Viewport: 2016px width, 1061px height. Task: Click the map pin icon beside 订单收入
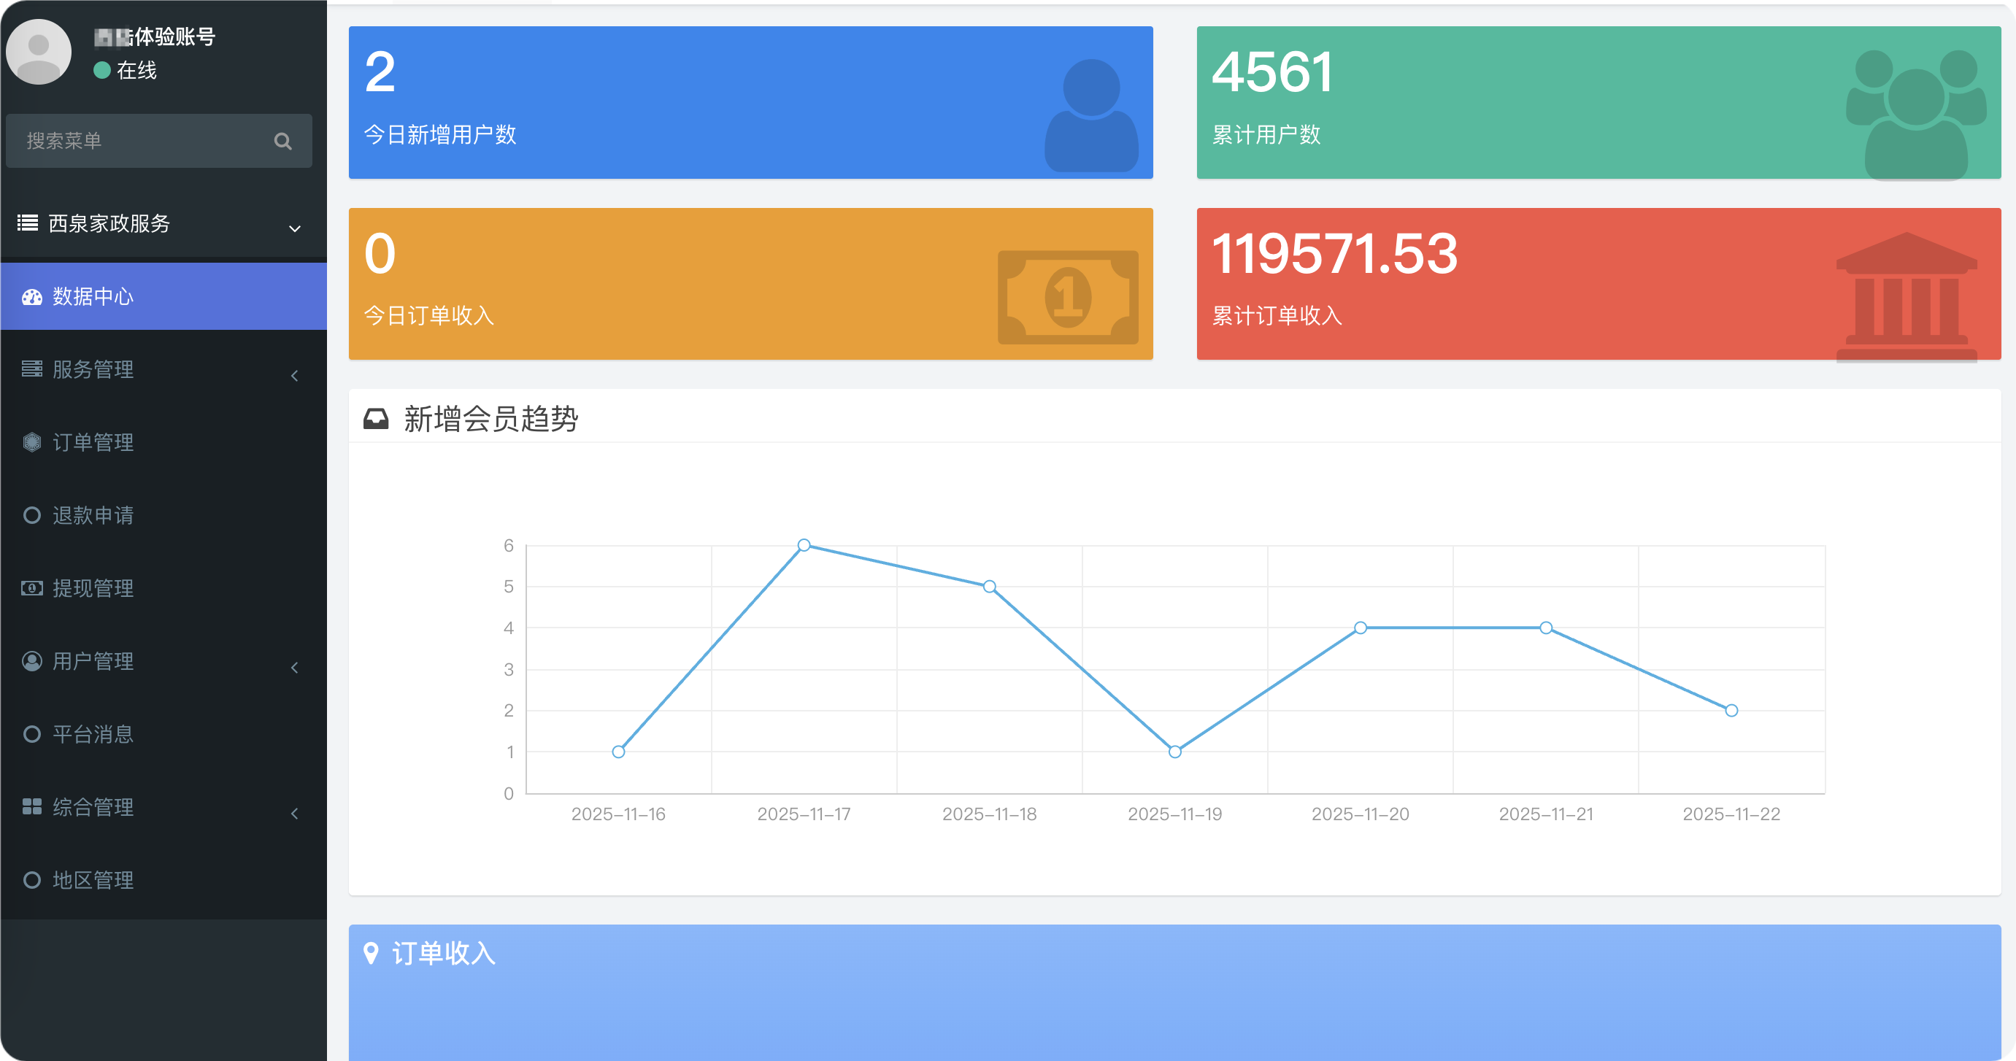(371, 952)
